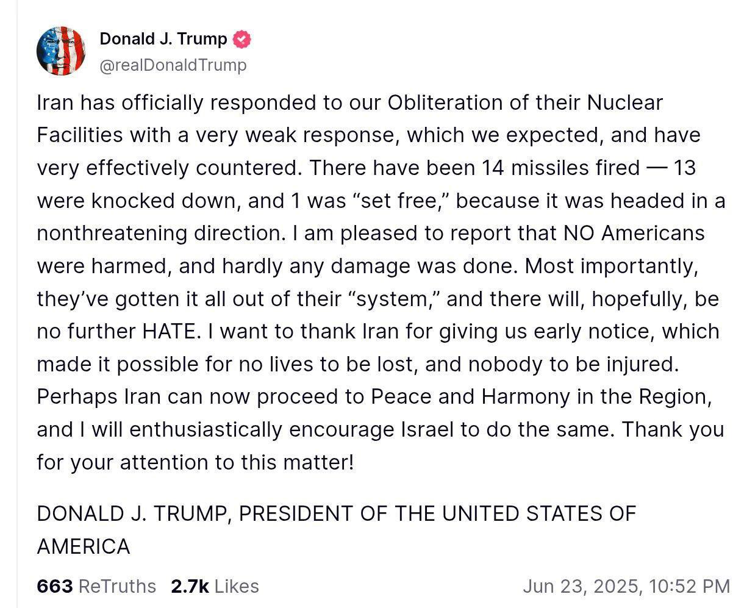Click the word Israel in the post

click(x=427, y=429)
